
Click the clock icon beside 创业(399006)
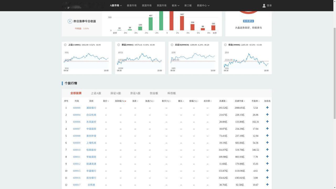coord(225,45)
